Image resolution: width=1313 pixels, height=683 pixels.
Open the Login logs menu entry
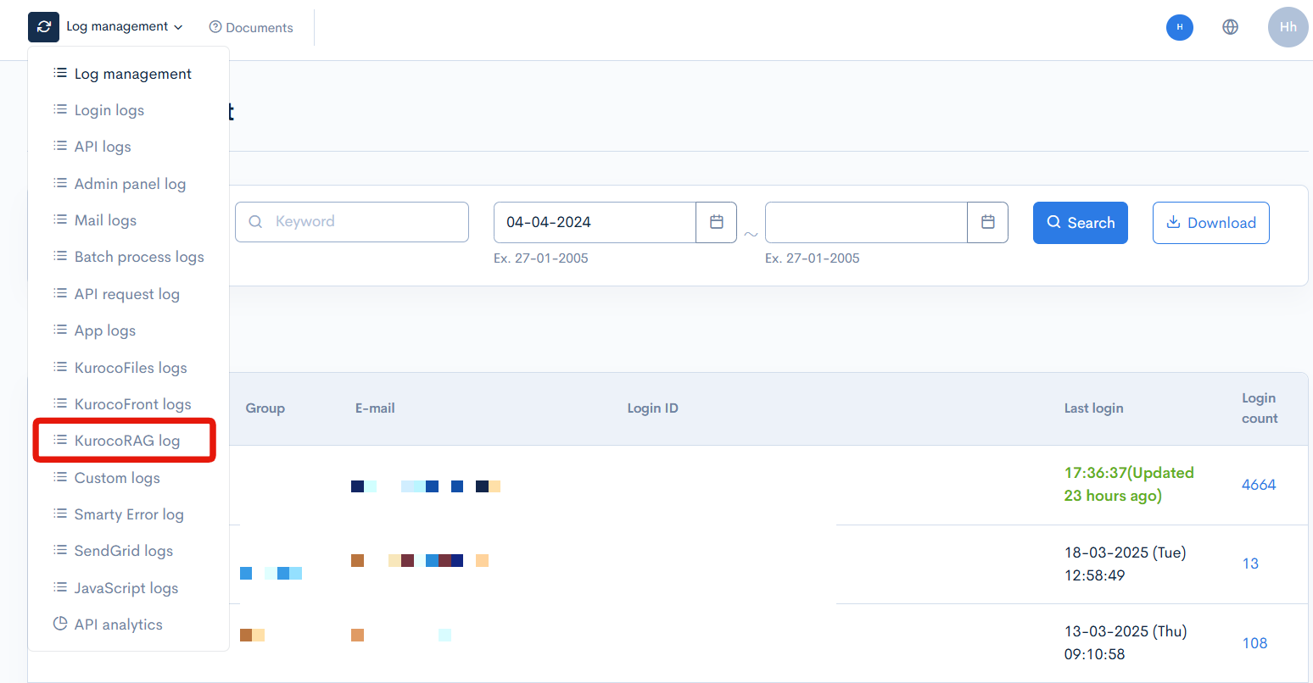pyautogui.click(x=109, y=109)
